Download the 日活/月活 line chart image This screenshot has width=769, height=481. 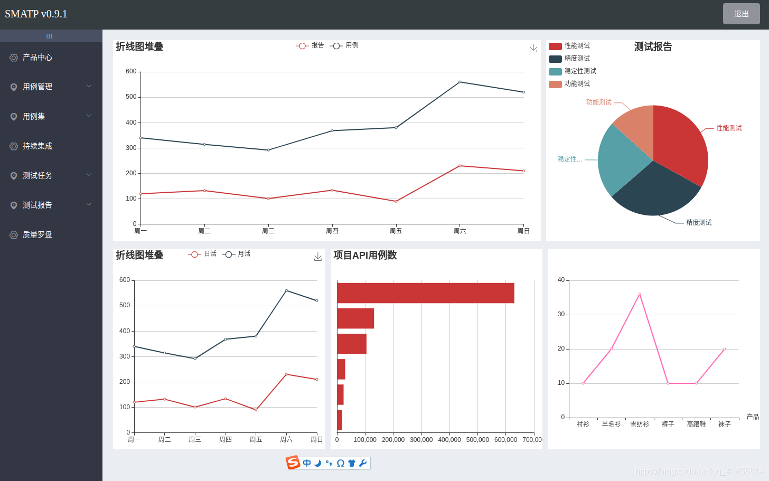click(318, 257)
